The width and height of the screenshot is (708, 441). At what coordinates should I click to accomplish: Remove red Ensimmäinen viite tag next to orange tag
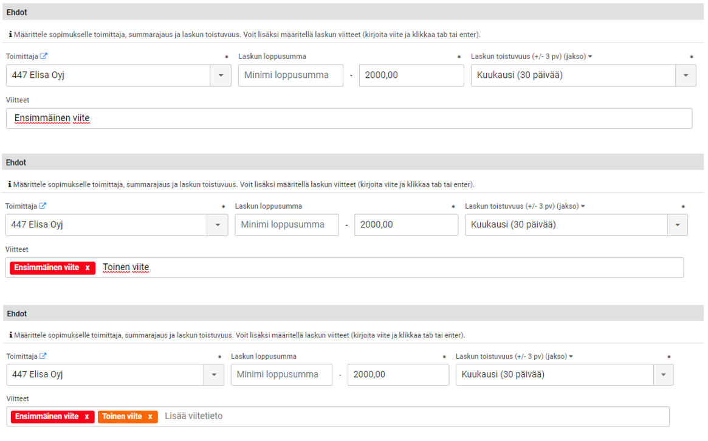tap(87, 417)
